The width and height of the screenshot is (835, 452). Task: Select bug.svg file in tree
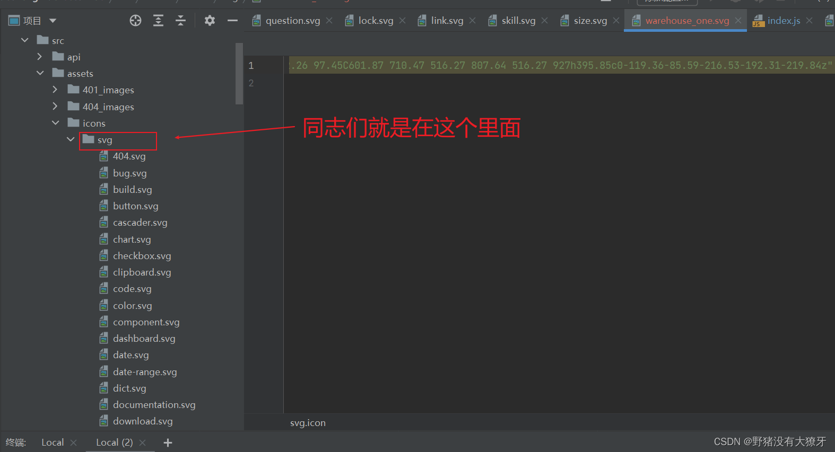pyautogui.click(x=129, y=173)
